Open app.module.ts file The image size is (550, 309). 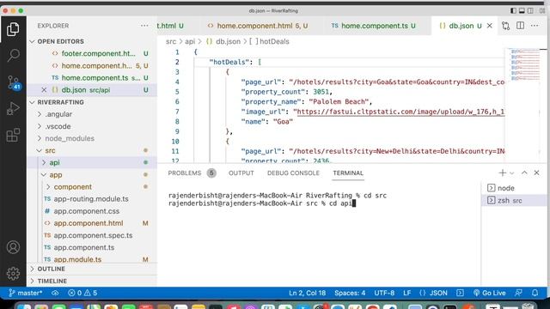tap(77, 259)
